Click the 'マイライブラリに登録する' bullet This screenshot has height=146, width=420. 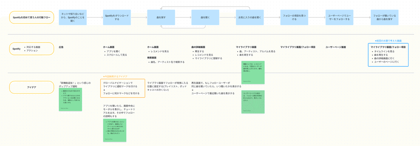click(x=208, y=58)
